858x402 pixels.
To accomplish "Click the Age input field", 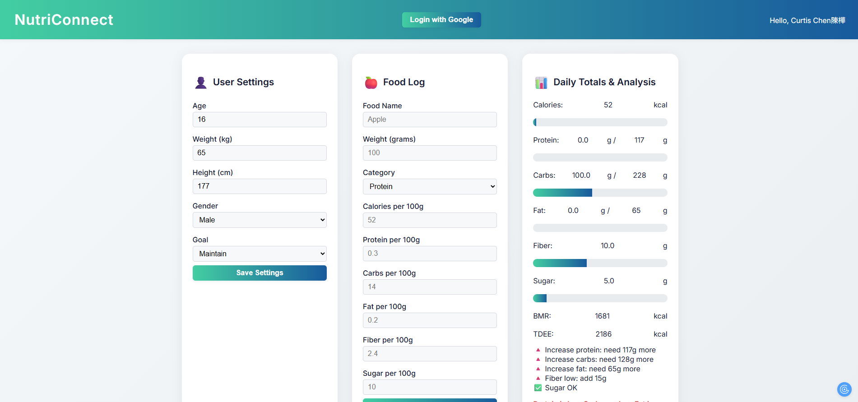I will [260, 120].
